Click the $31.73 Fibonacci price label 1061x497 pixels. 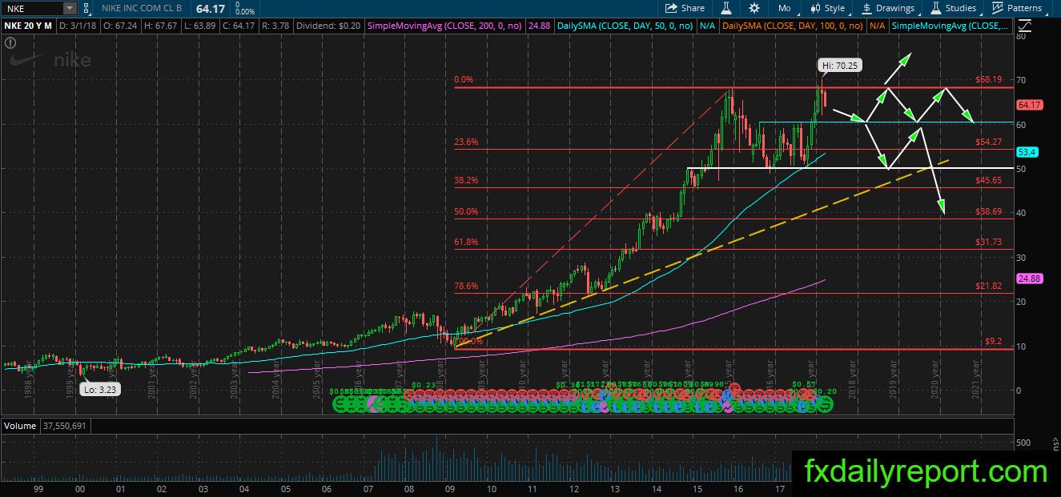pos(989,242)
